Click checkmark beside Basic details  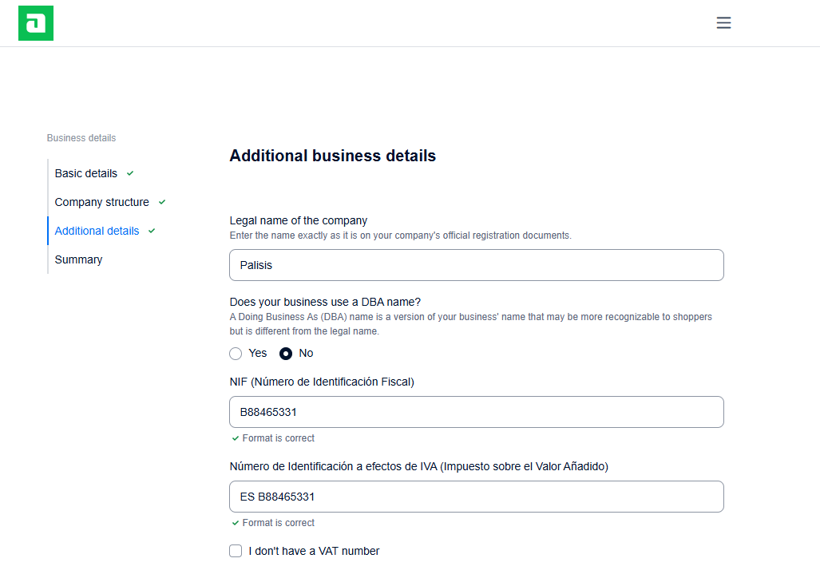130,173
